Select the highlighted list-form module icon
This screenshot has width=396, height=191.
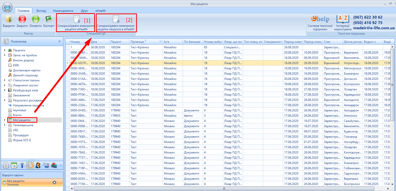click(x=30, y=165)
